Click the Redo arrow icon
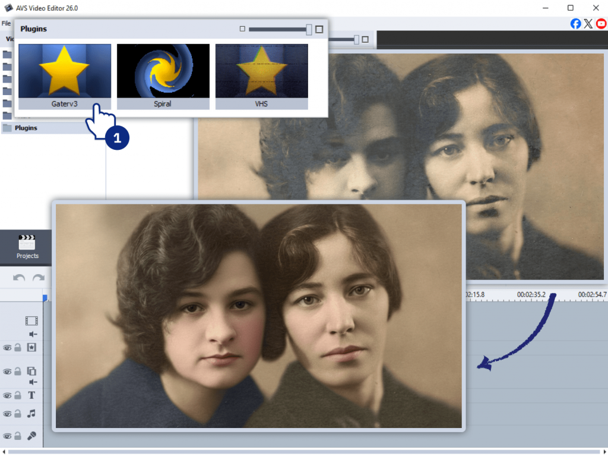 coord(39,278)
